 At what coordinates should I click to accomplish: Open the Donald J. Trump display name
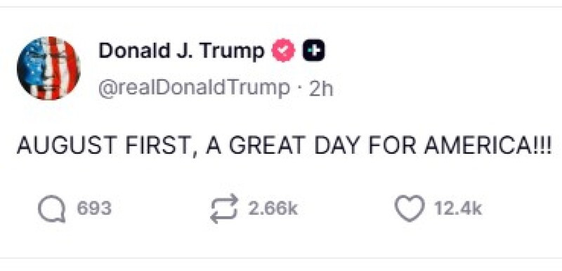pyautogui.click(x=181, y=51)
